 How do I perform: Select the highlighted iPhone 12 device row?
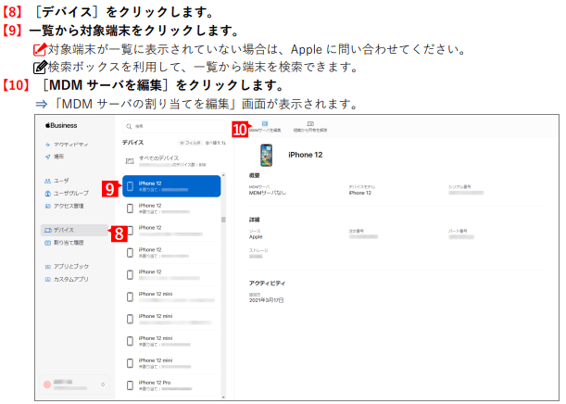coord(171,186)
